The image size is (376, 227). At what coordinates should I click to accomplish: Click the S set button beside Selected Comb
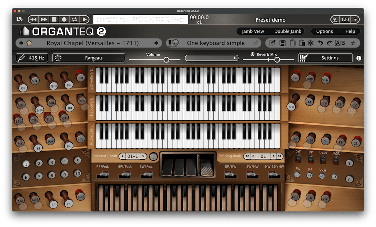(153, 157)
